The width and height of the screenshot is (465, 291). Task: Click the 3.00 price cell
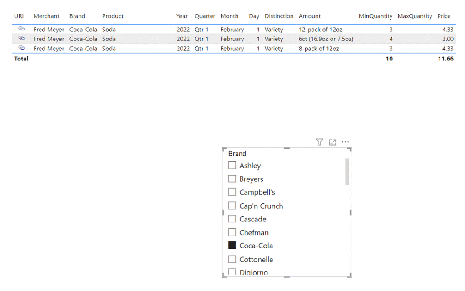point(448,39)
